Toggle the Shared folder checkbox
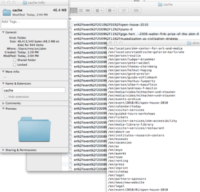Viewport: 200px width, 192px height. pos(14,60)
